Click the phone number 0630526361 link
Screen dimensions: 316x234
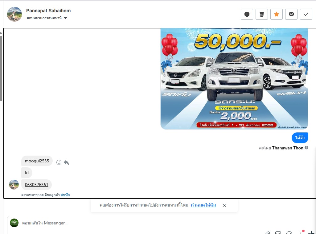[x=36, y=185]
